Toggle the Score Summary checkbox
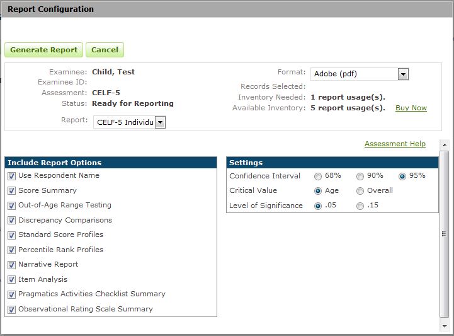Image resolution: width=454 pixels, height=336 pixels. 12,190
